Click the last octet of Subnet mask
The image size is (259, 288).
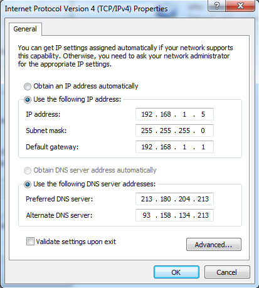click(203, 131)
